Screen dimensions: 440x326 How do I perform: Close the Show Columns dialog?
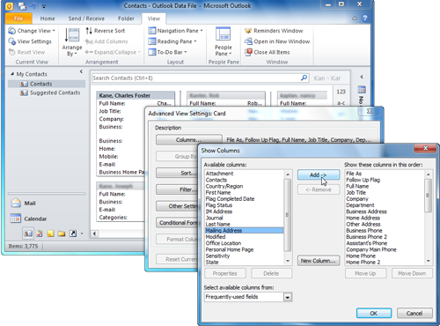point(425,148)
